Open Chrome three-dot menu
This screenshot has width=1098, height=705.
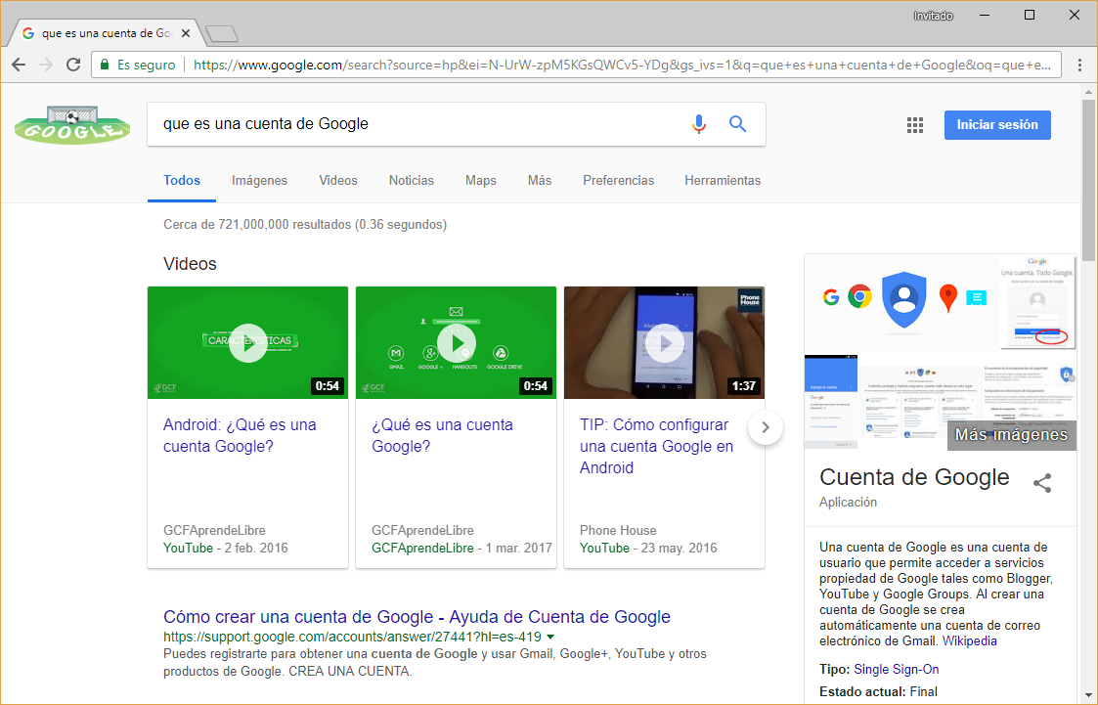pyautogui.click(x=1079, y=66)
